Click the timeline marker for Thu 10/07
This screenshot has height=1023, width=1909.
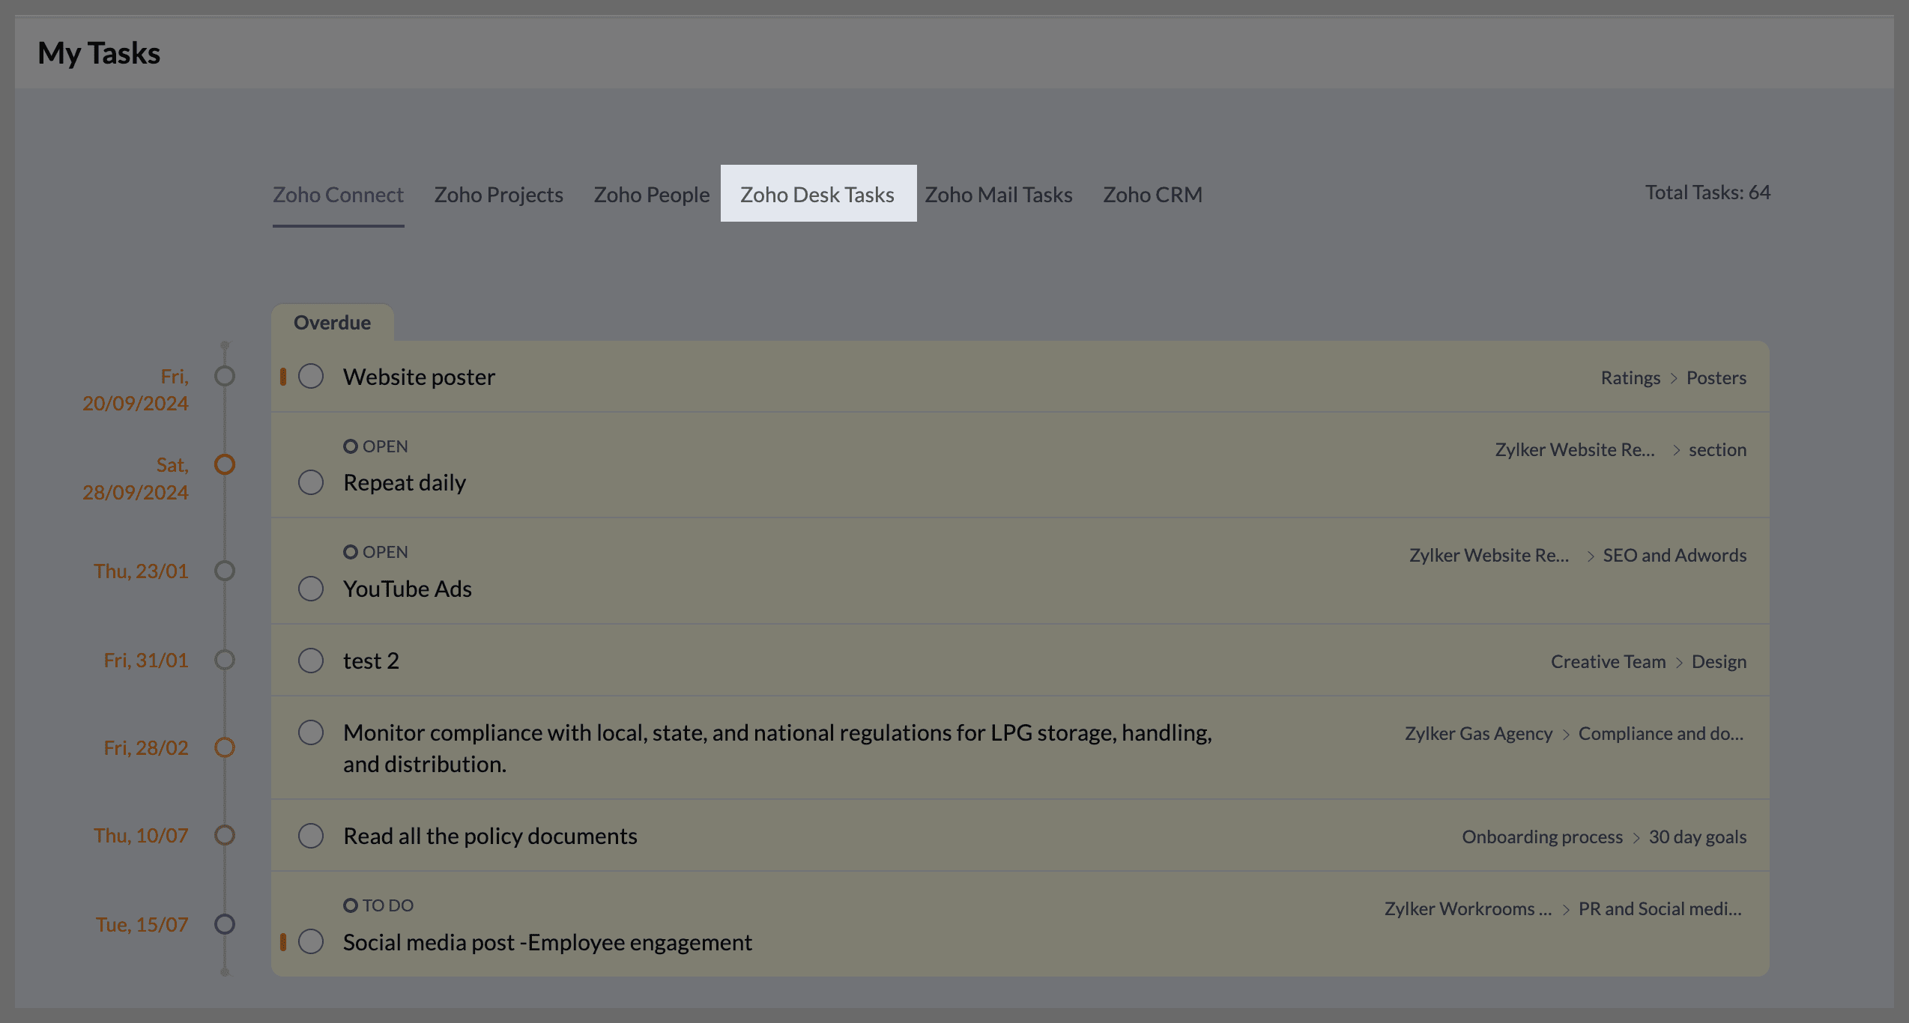[x=225, y=835]
